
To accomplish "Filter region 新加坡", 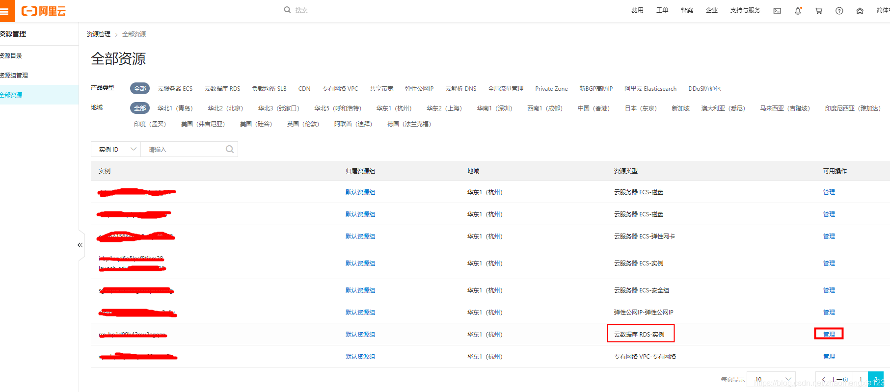I will [680, 108].
